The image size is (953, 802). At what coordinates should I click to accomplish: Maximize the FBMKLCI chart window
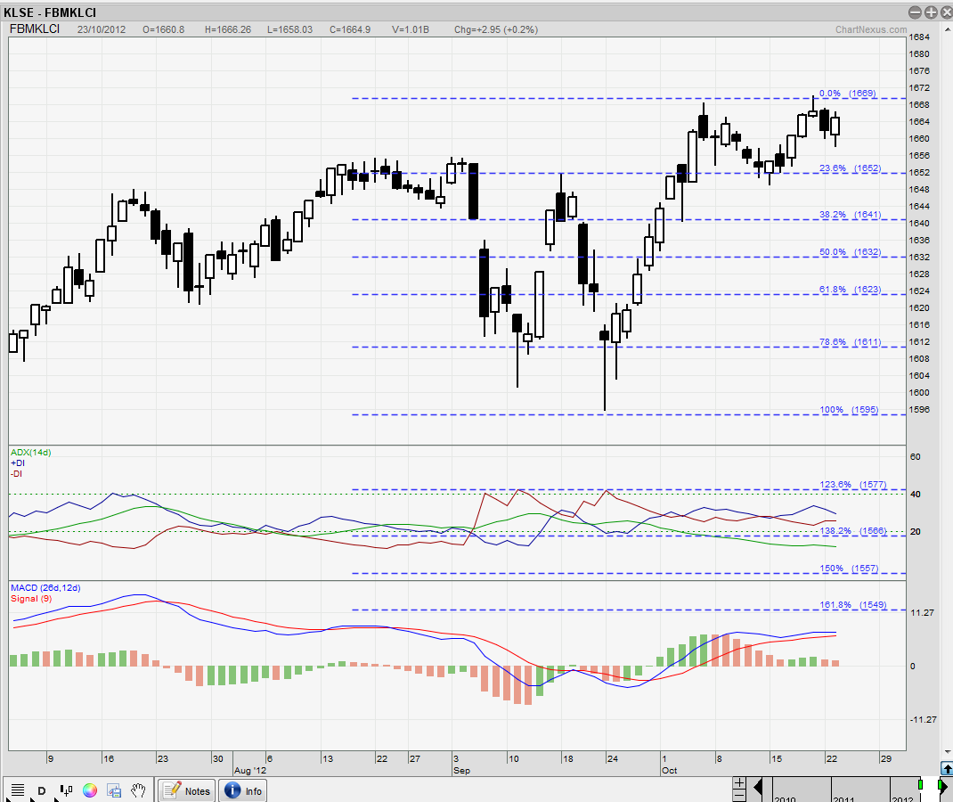coord(929,12)
